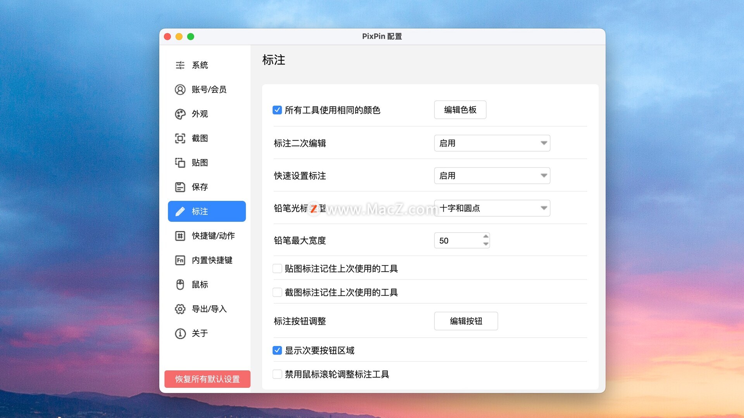
Task: Click the screenshot capture frame icon
Action: [180, 138]
